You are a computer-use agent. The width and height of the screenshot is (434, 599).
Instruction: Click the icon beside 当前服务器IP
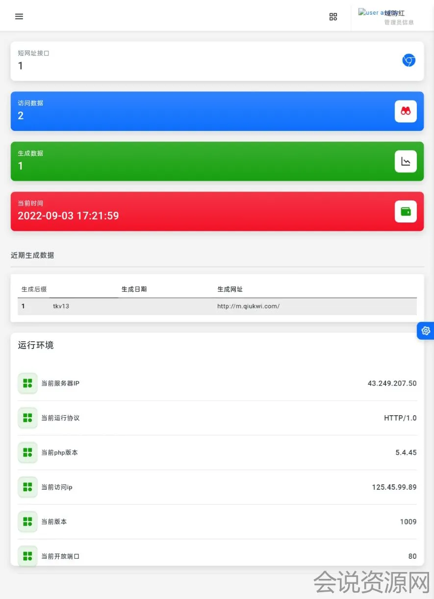[x=27, y=383]
